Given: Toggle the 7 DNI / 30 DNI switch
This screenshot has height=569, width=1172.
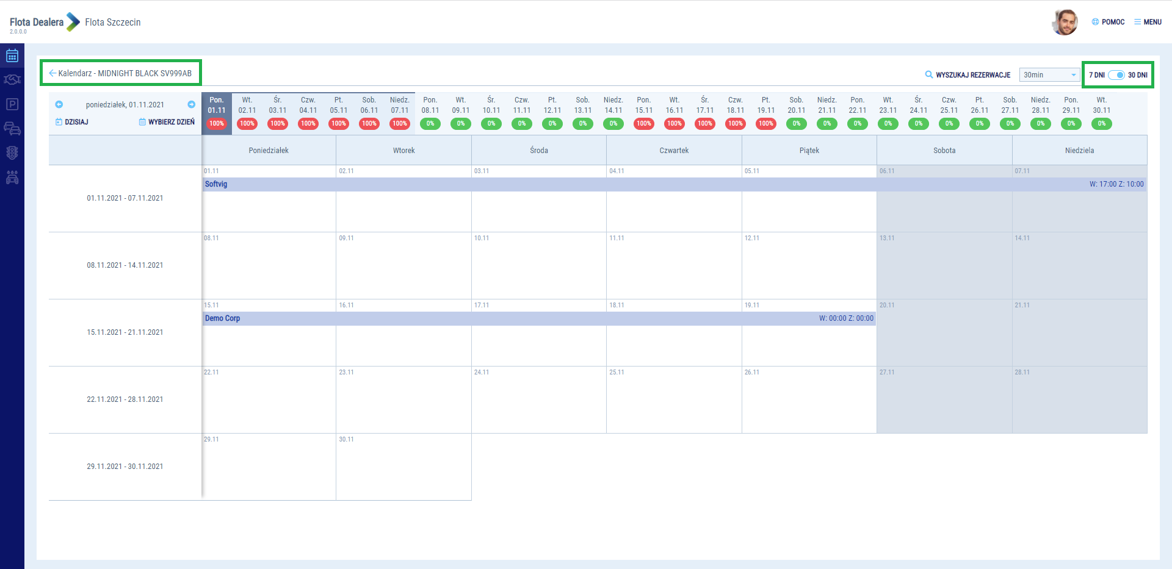Looking at the screenshot, I should [x=1116, y=75].
